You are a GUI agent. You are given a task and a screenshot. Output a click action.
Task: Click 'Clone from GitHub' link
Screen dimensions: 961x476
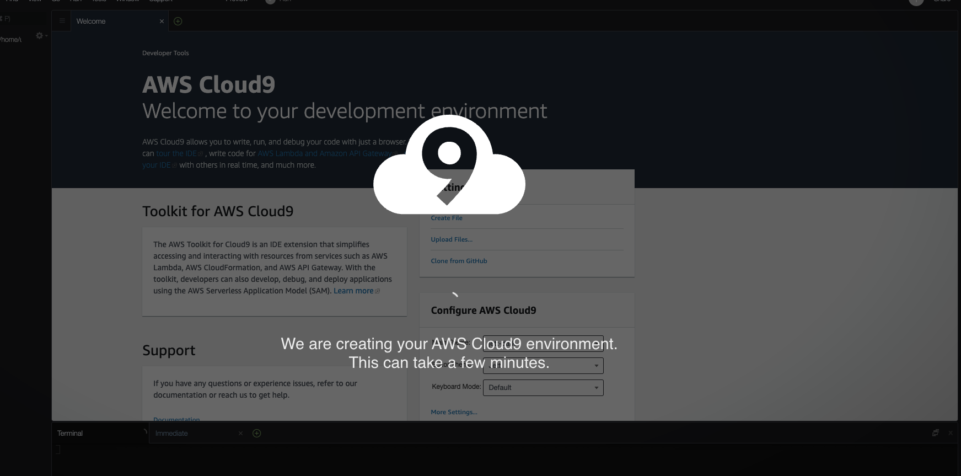pos(459,261)
